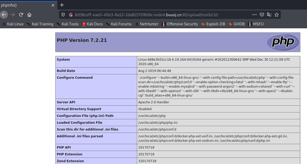Select Loaded Configuration File label

pyautogui.click(x=79, y=123)
